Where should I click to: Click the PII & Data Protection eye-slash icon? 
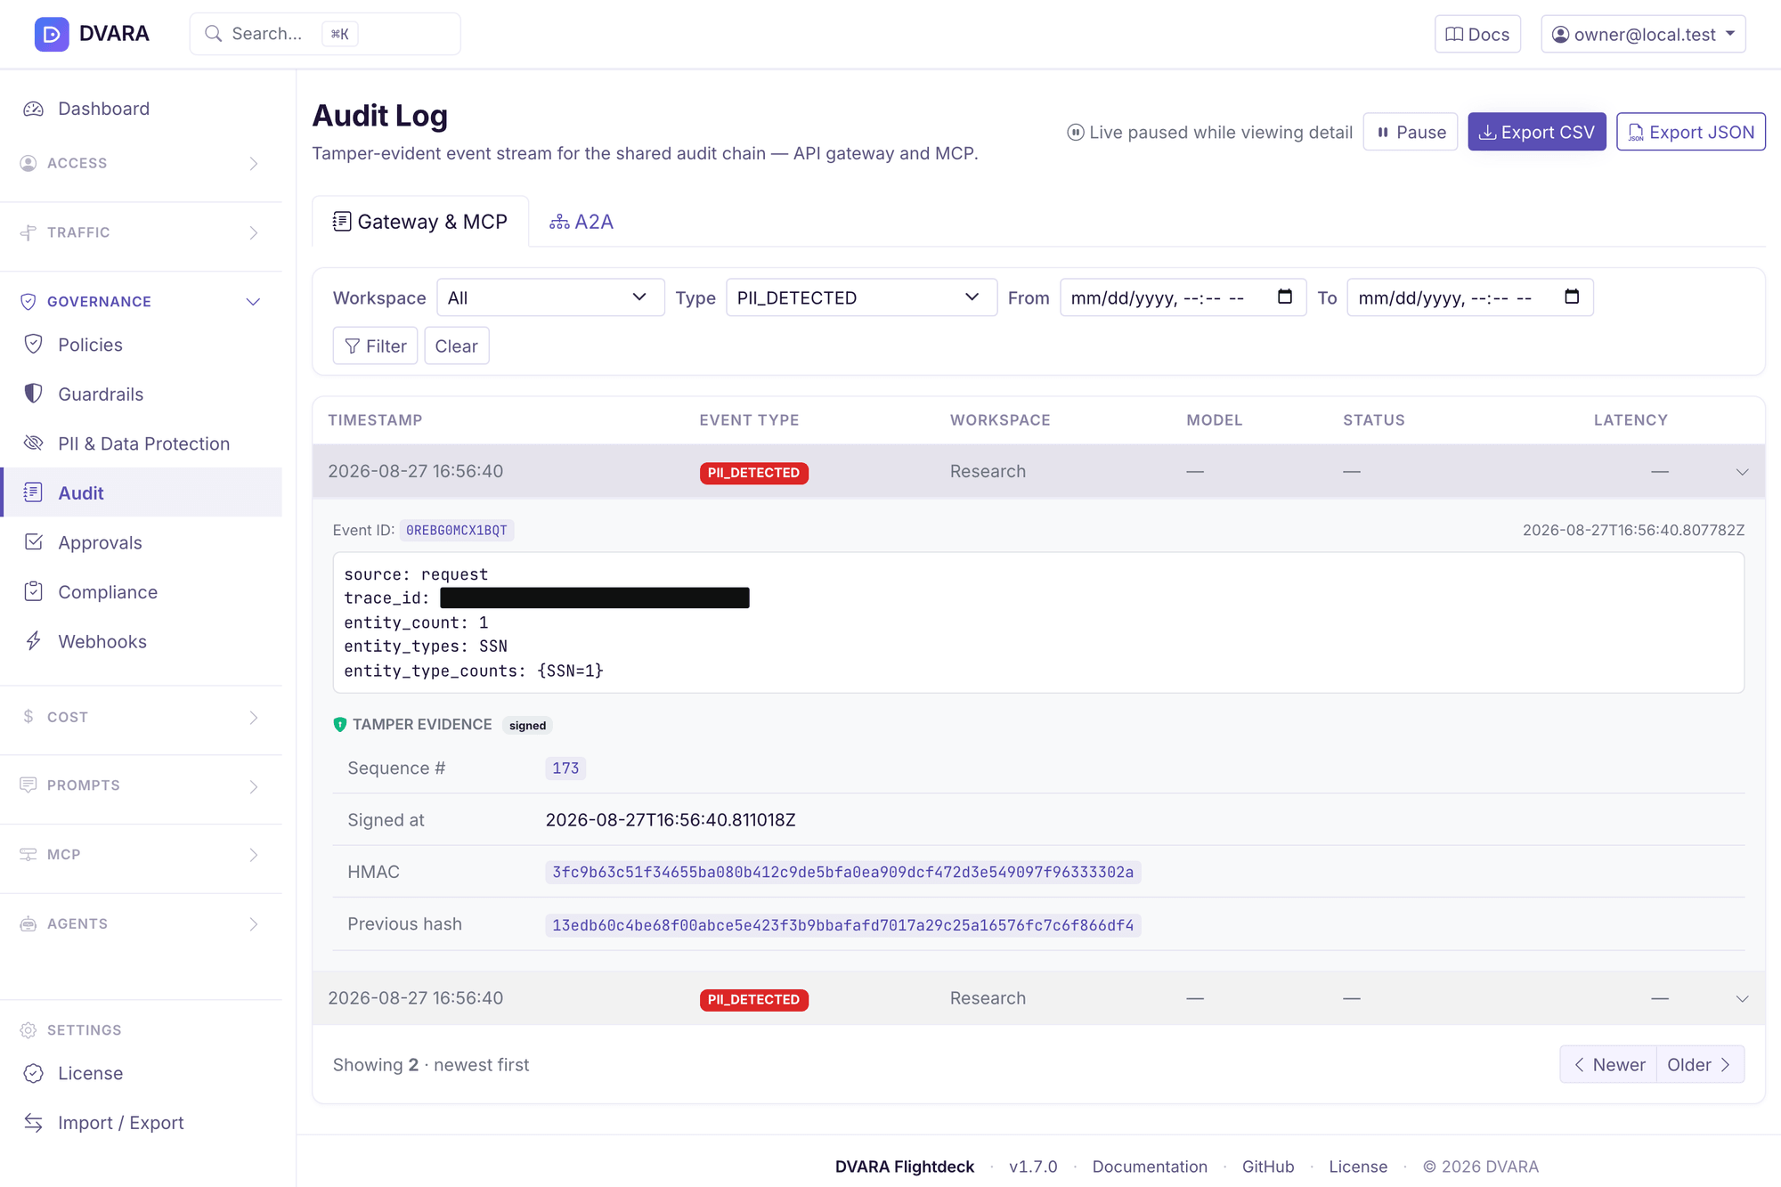pos(34,443)
